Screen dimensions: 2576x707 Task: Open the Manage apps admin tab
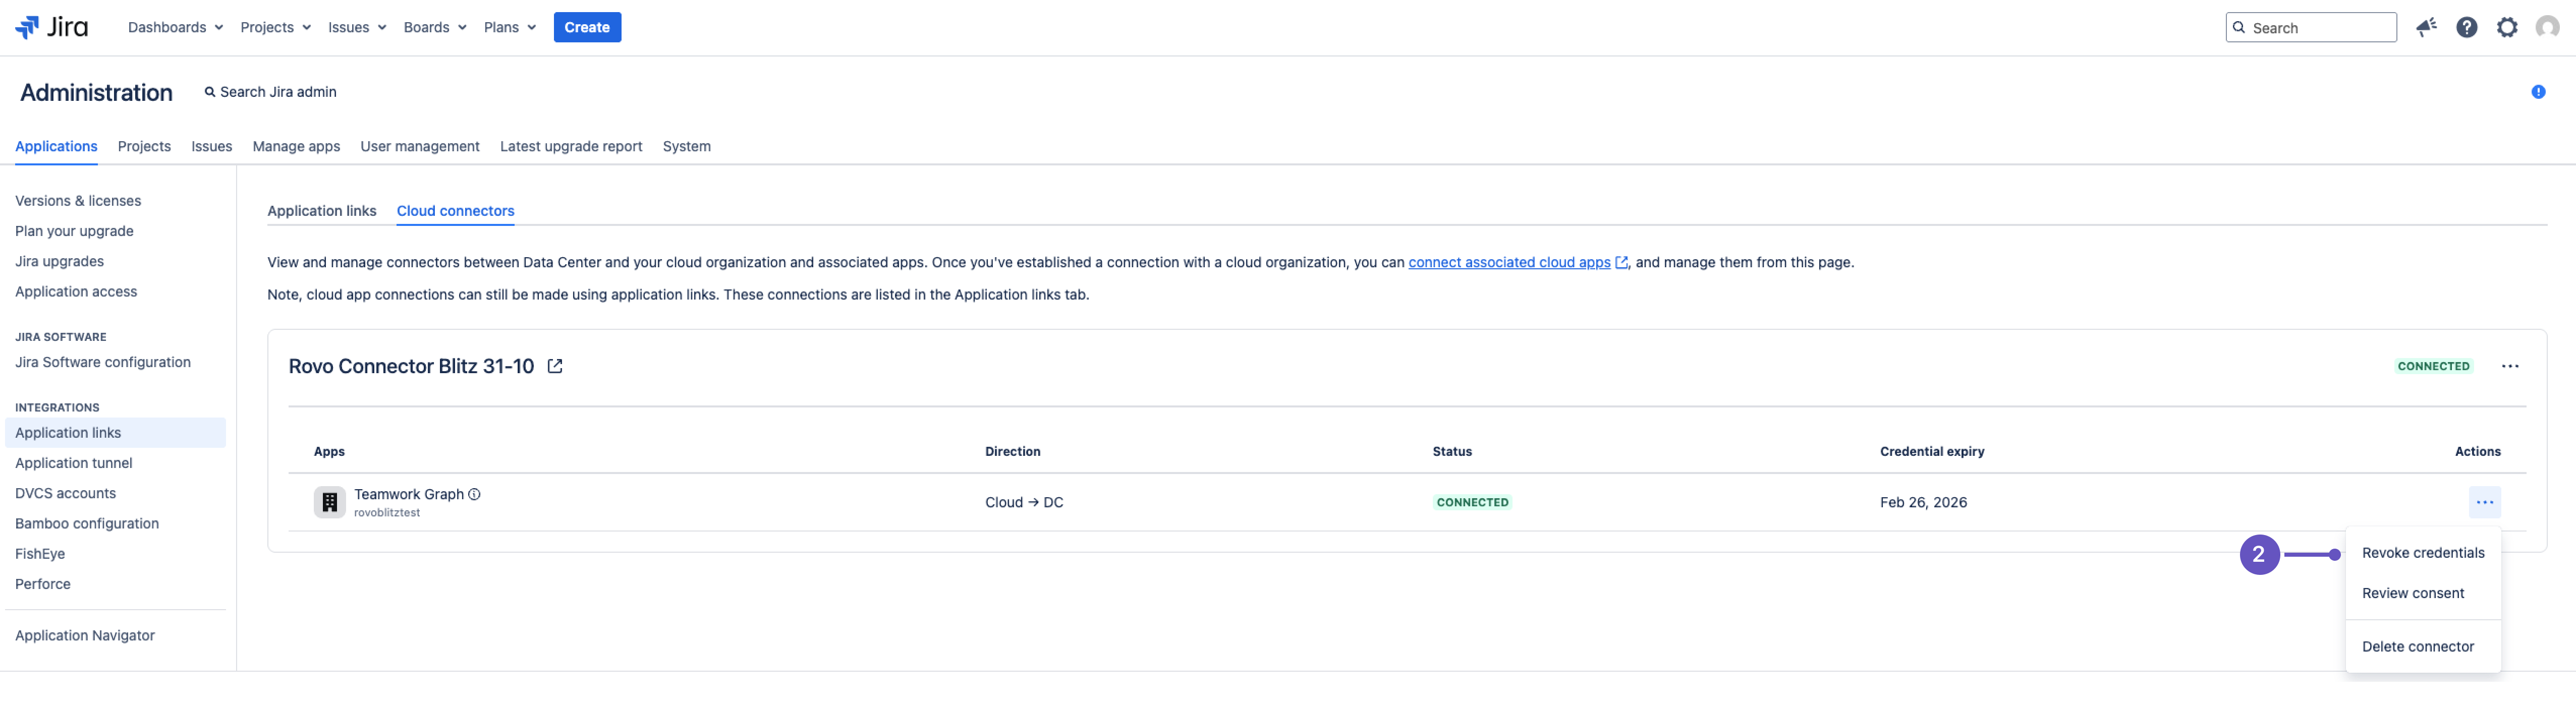pos(296,146)
